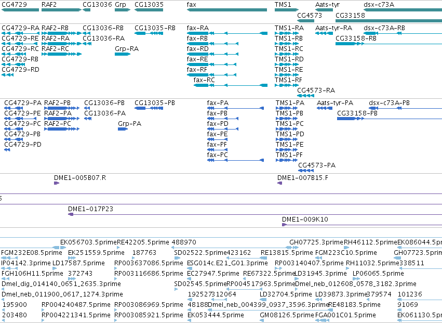Viewport: 442px width, 323px height.
Task: Click the CG13035-RB transcript label
Action: pos(155,28)
